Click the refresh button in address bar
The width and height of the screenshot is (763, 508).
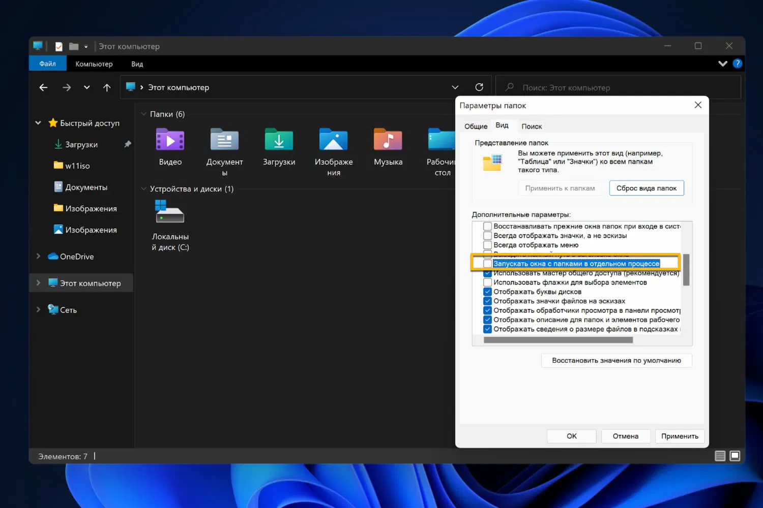click(479, 87)
